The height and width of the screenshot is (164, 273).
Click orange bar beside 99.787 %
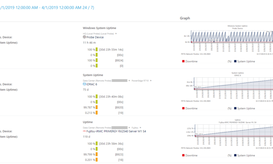pos(97,107)
